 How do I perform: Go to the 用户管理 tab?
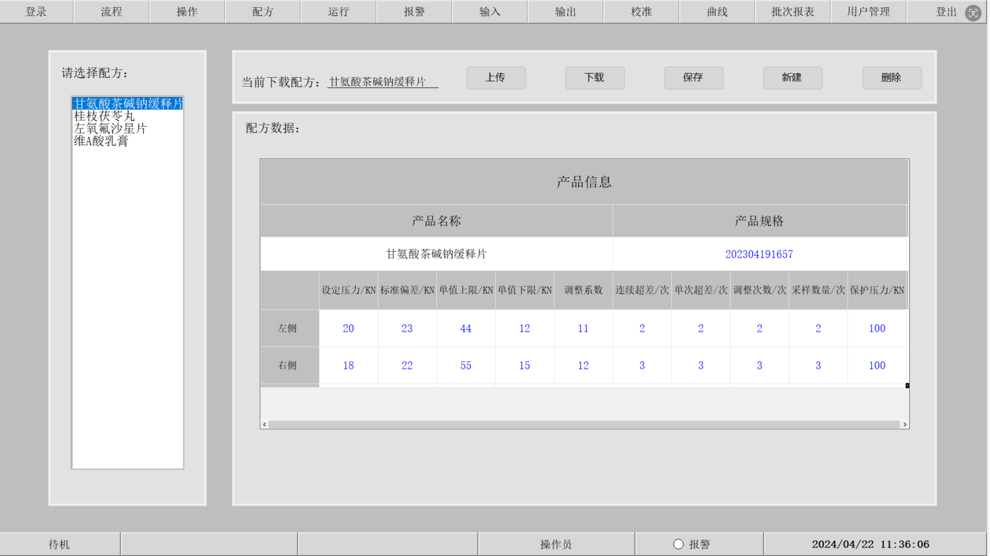point(868,12)
